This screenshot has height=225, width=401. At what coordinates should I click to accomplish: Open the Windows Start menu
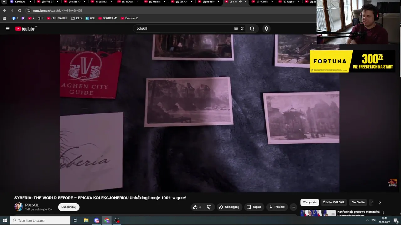5,221
